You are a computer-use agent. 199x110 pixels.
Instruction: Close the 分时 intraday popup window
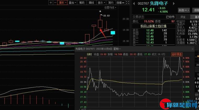(x=192, y=49)
